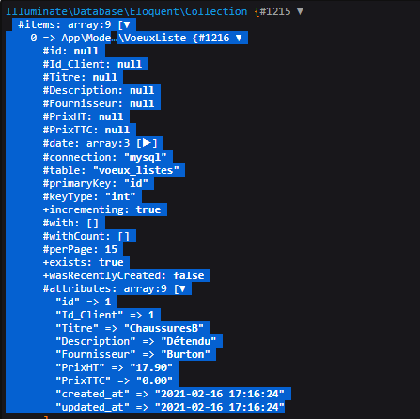The width and height of the screenshot is (420, 419).
Task: Select the "Titre" => "ChaussuresB" entry
Action: pos(130,328)
